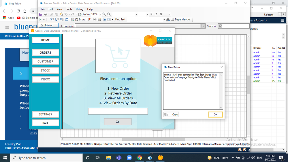Click the Copy icon in the toolbar

tap(57, 14)
